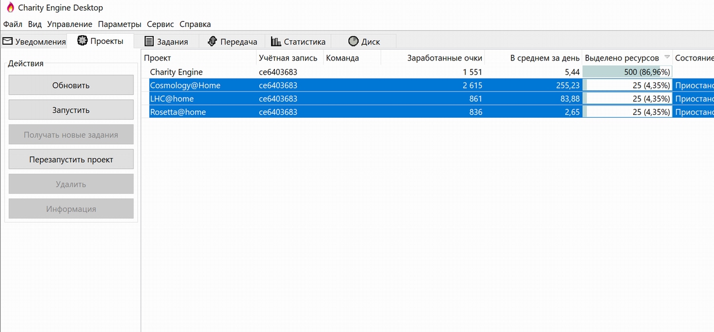The image size is (714, 332).
Task: Click the sort arrow in Выделено ресурсов header
Action: point(667,57)
